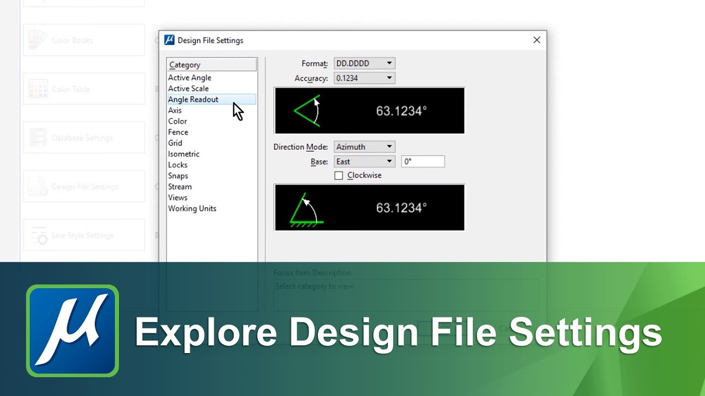
Task: Click the base angle 0° field
Action: coord(422,162)
